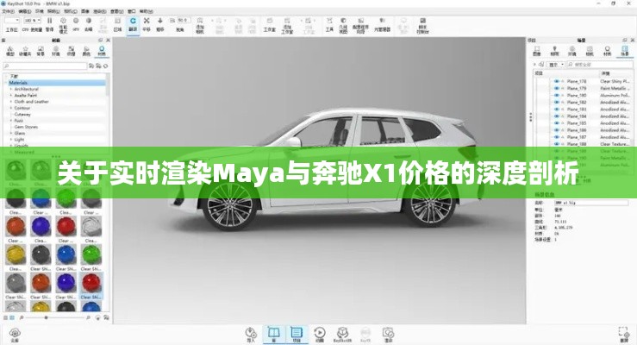Click the Cloud Library icon at bottom left
This screenshot has height=345, width=637.
15,335
